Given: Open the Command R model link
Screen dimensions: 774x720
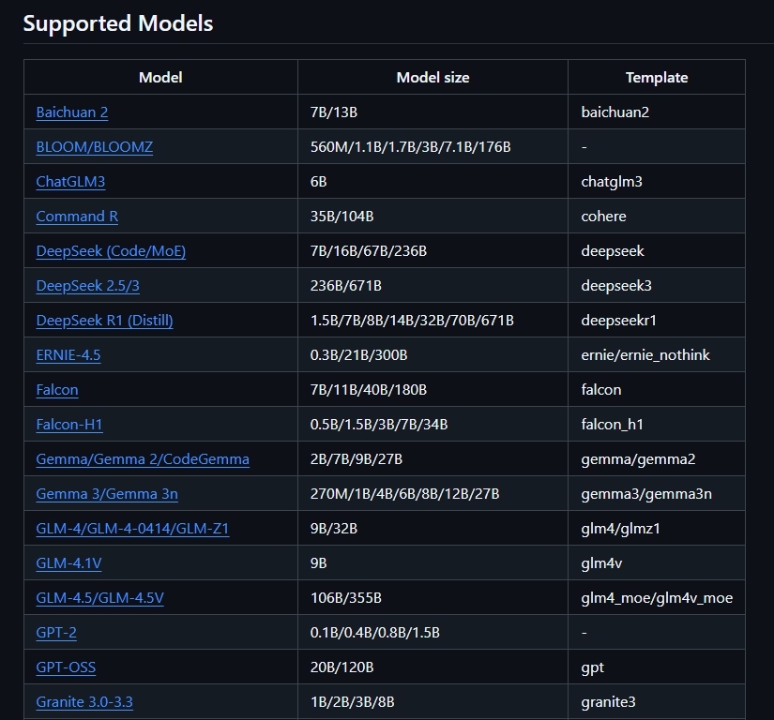Looking at the screenshot, I should pyautogui.click(x=77, y=217).
